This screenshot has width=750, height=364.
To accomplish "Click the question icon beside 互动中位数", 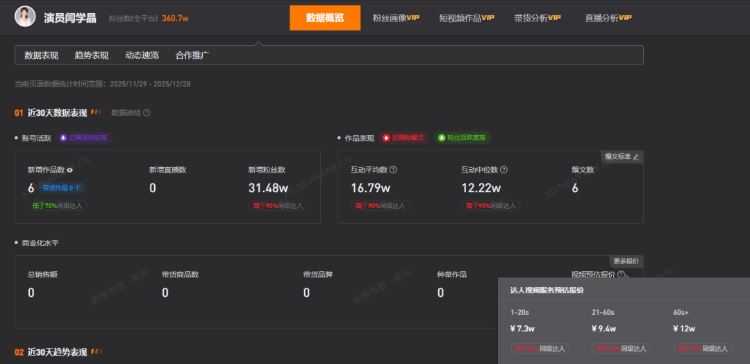I will tap(504, 170).
